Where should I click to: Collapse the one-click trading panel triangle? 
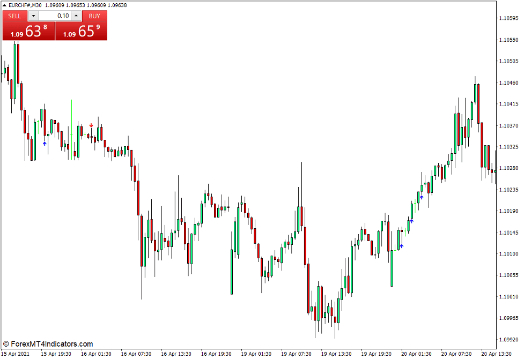coord(4,5)
